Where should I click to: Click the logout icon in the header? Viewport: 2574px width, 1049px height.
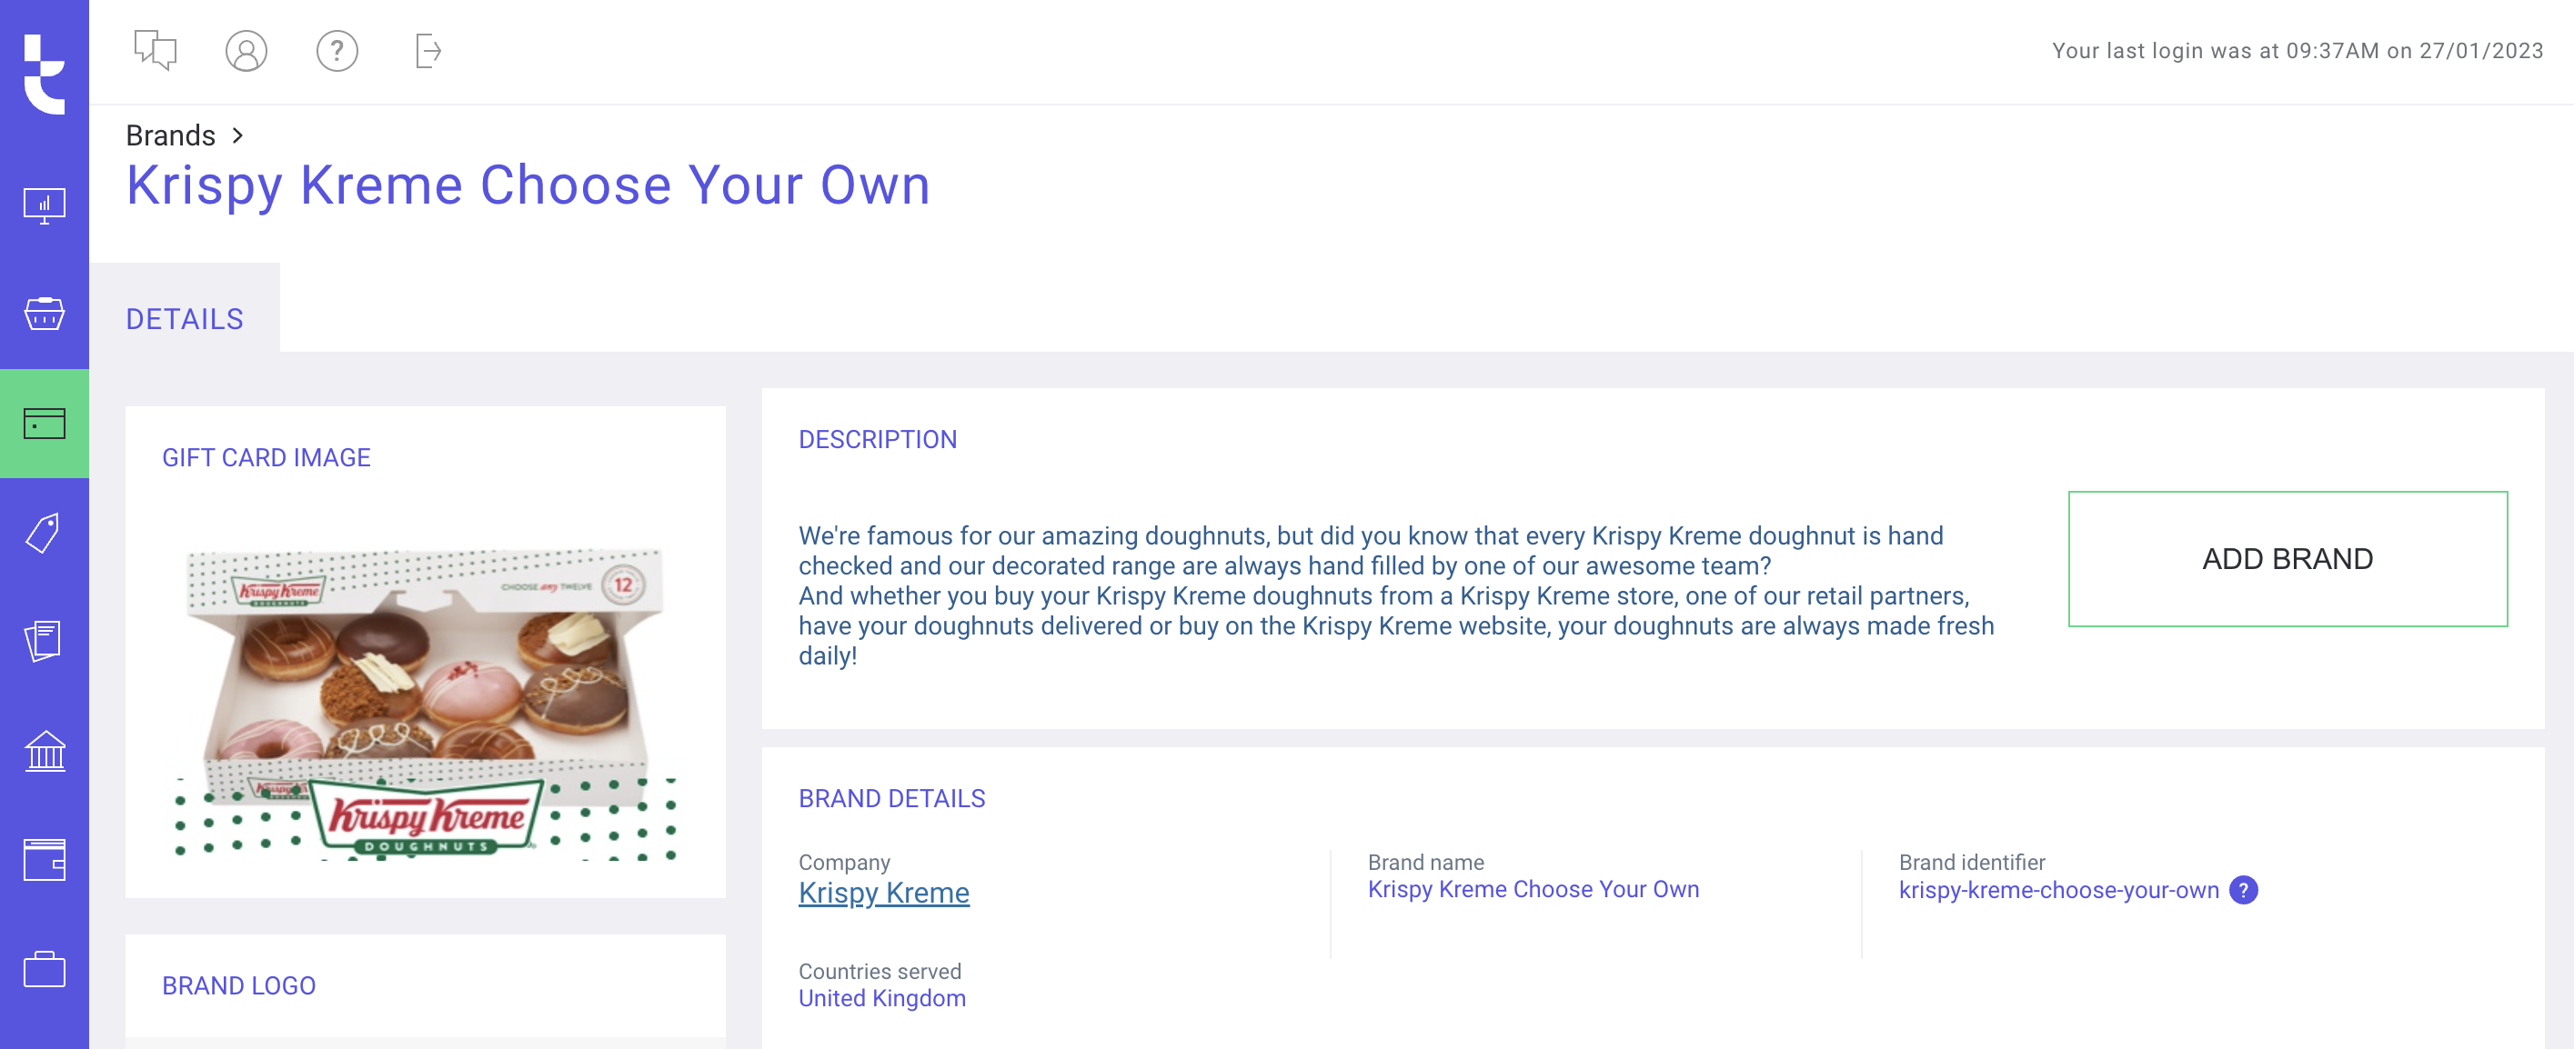427,51
